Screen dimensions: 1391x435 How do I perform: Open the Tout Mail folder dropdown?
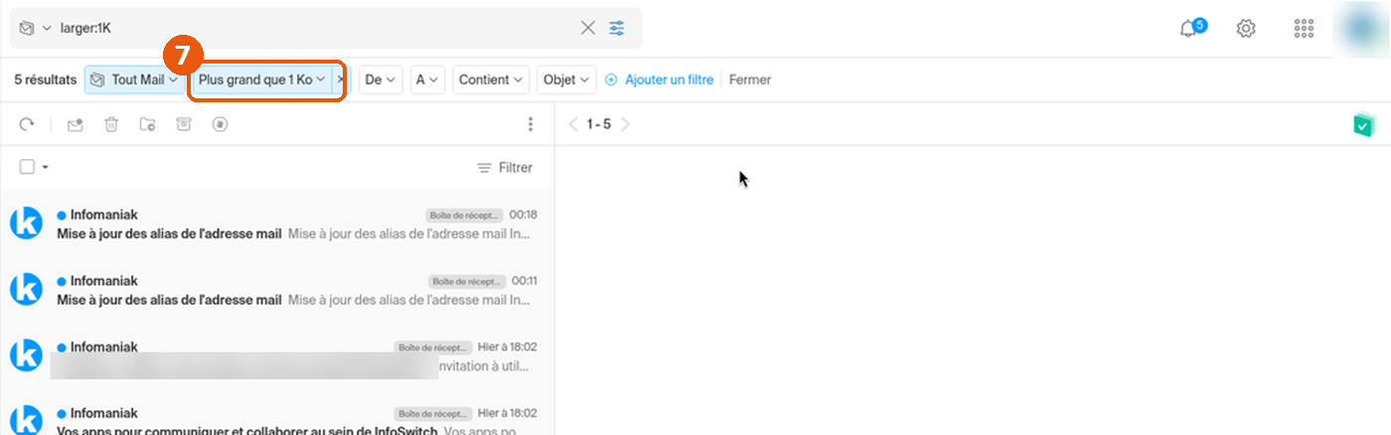[x=134, y=79]
